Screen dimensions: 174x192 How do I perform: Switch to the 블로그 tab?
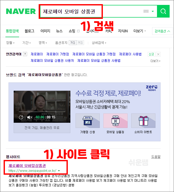pyautogui.click(x=29, y=31)
